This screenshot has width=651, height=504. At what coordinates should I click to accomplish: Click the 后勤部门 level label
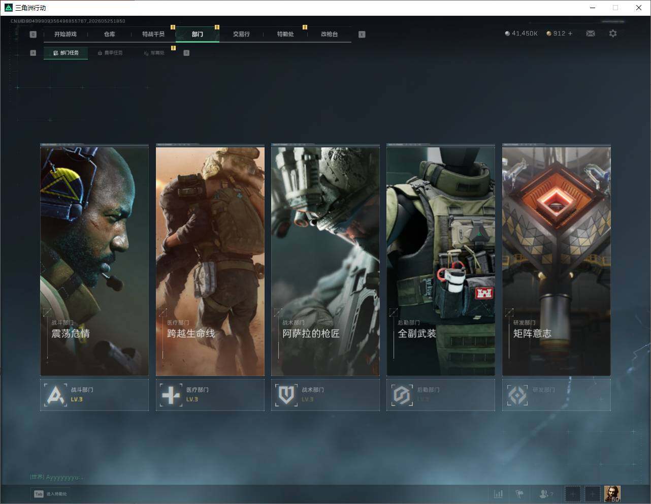click(x=423, y=400)
